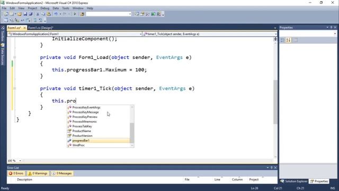Open the Undo history dropdown arrow

click(60, 14)
